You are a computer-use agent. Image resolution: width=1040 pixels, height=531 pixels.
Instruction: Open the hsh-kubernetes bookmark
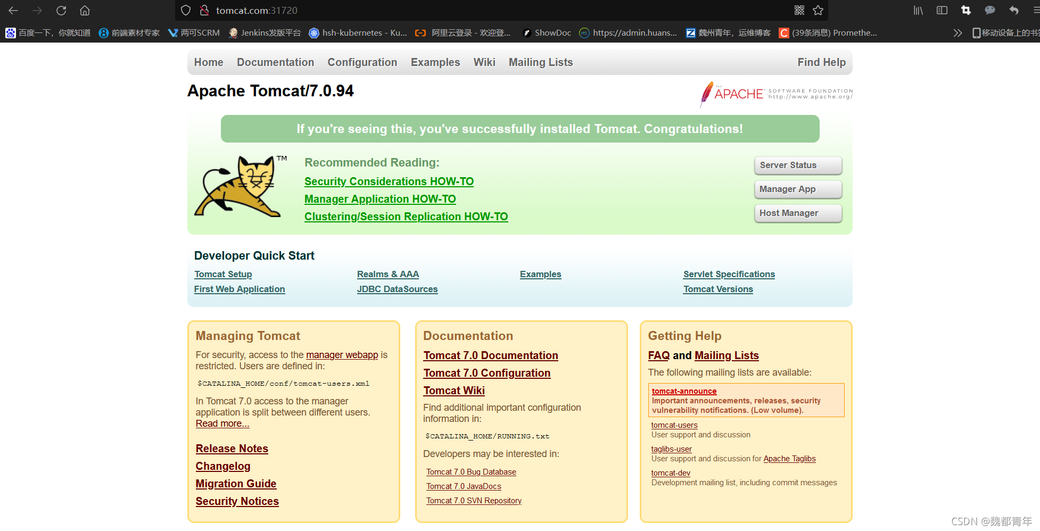pyautogui.click(x=358, y=33)
